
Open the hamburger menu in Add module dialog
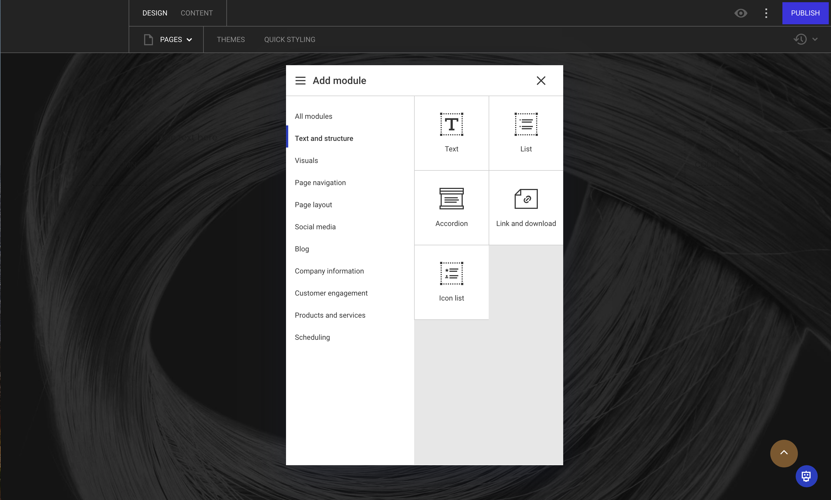300,80
